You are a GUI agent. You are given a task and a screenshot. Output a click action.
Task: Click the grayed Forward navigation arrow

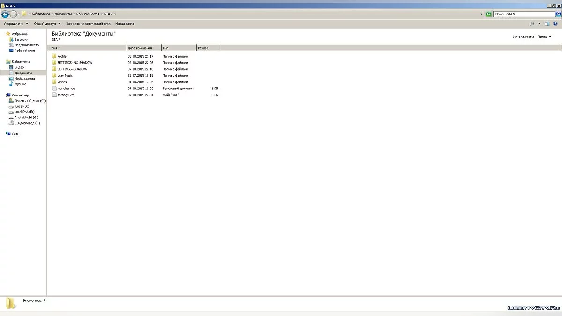[14, 14]
